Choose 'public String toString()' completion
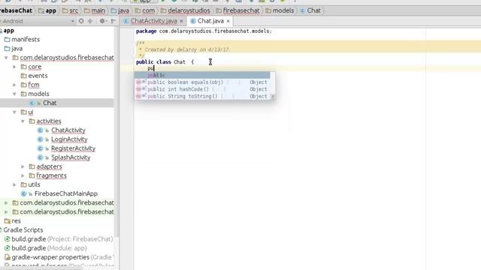481x270 pixels. point(202,96)
